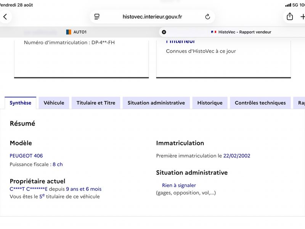The height and width of the screenshot is (229, 305).
Task: Open the Titulaire et Titre tab
Action: coord(96,103)
